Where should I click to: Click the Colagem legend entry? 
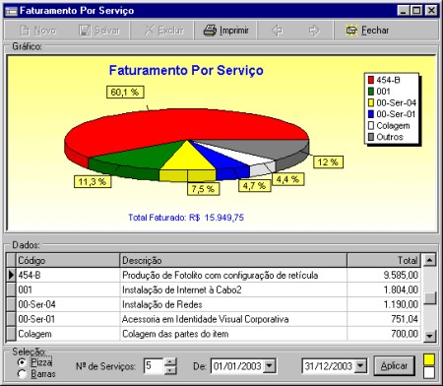(x=389, y=125)
